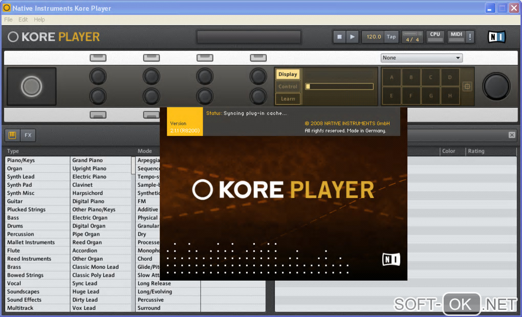Click the Stop transport button
Viewport: 522px width, 317px height.
tap(339, 37)
